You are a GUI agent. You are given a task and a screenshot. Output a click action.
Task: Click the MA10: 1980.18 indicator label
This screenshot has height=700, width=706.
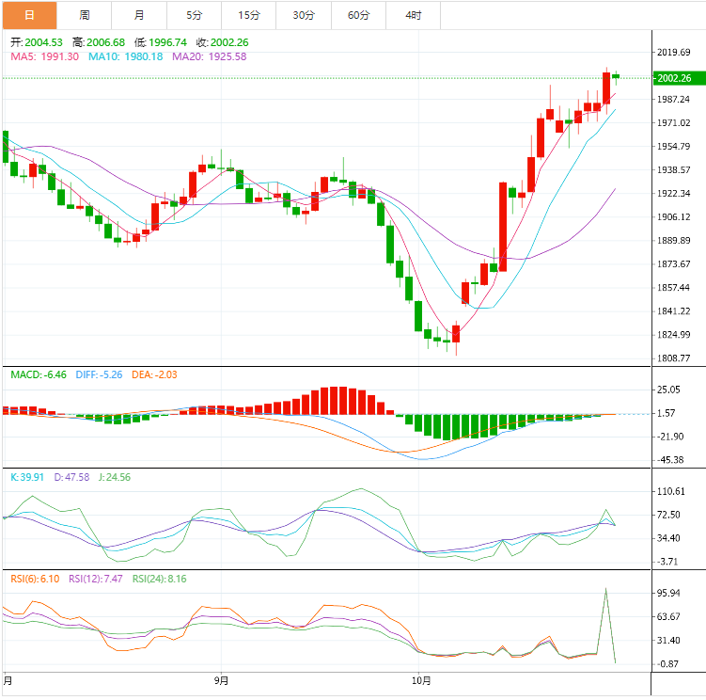pos(126,56)
